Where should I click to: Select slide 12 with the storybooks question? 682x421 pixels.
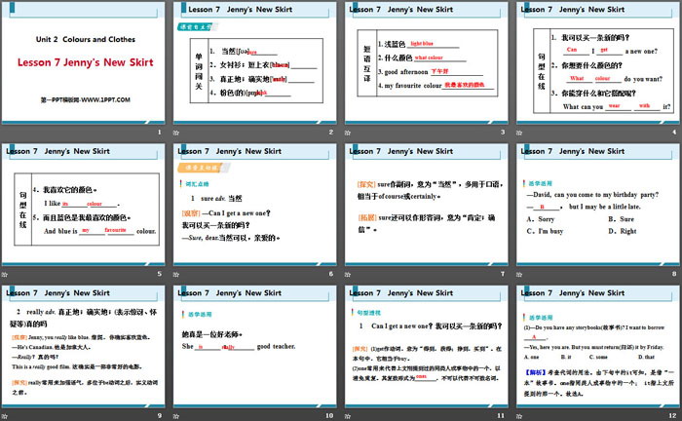point(597,347)
